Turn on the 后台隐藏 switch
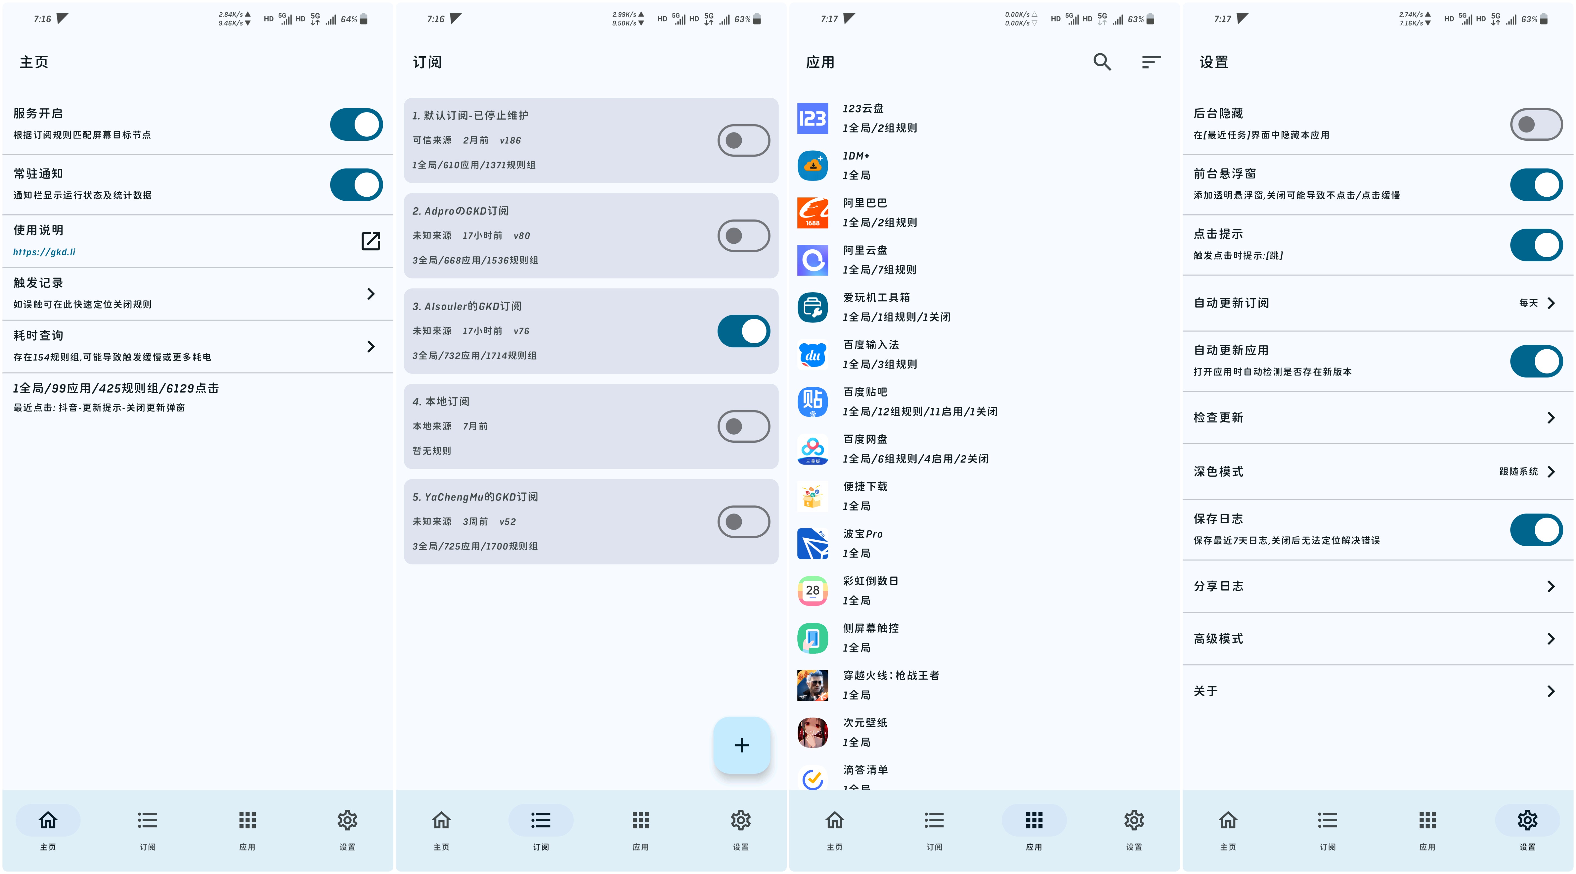The width and height of the screenshot is (1576, 874). point(1536,124)
